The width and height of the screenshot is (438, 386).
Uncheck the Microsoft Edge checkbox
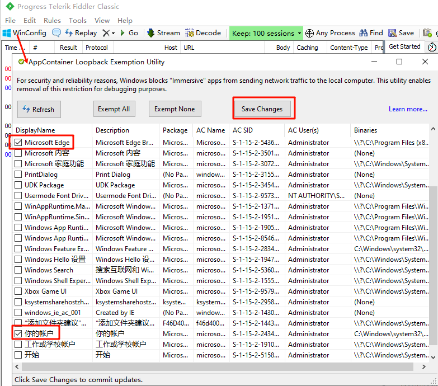coord(18,143)
